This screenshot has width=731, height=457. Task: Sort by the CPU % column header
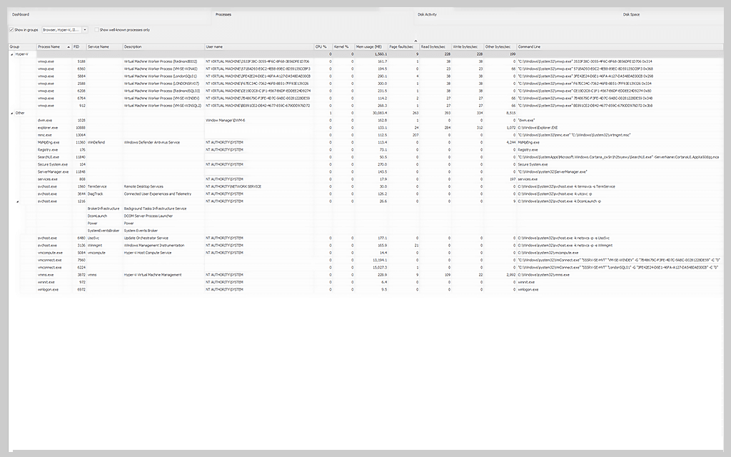tap(320, 46)
